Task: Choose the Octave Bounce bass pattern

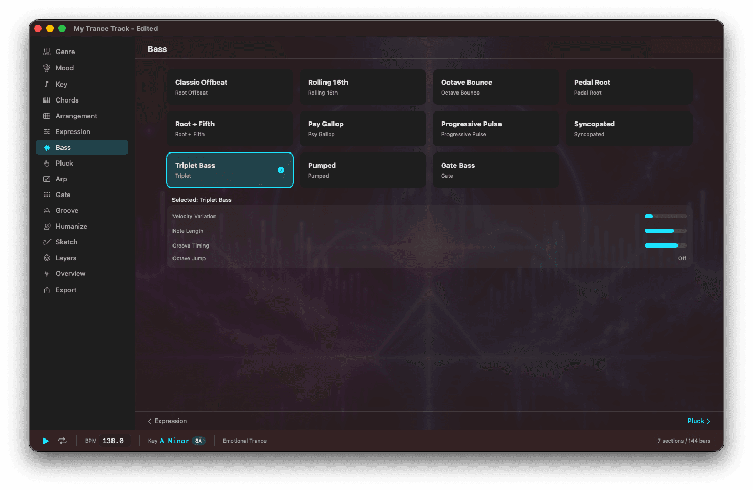Action: point(496,87)
